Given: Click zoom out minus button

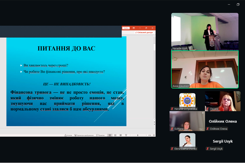Looking at the screenshot, I should pyautogui.click(x=130, y=135).
